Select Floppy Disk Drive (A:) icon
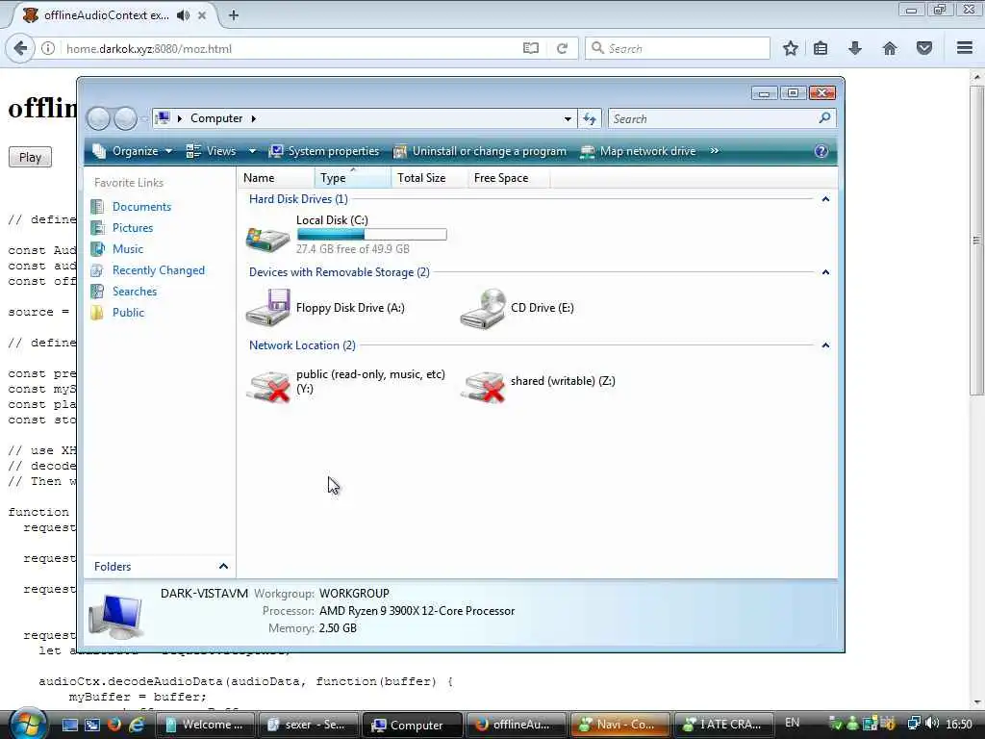This screenshot has width=985, height=739. coord(267,307)
